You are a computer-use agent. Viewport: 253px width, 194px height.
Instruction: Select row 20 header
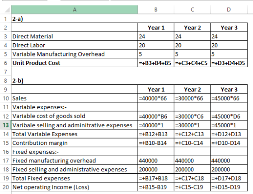tap(5, 187)
